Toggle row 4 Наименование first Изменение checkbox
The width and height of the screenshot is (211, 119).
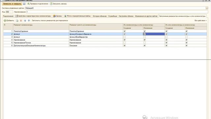coord(144,40)
